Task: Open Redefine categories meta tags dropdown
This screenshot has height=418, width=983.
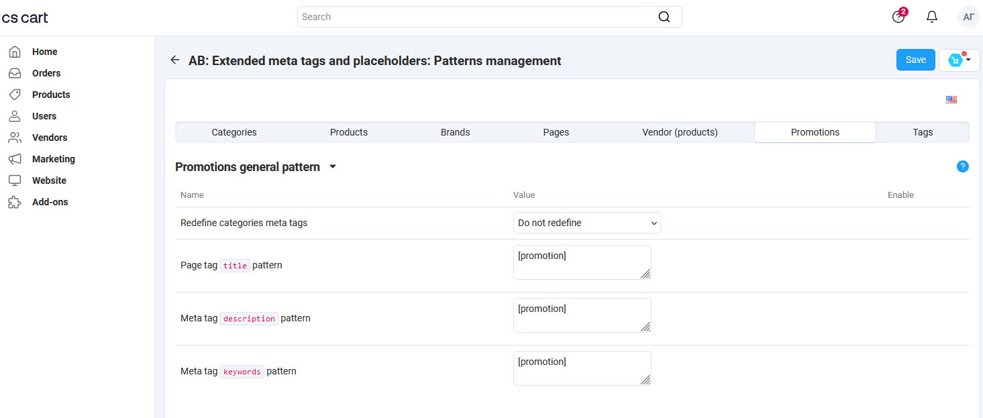Action: coord(586,223)
